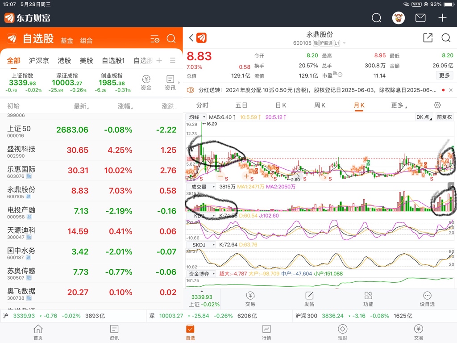Viewport: 457px width, 343px height.
Task: Expand the 资金博弈 indicator dropdown
Action: (201, 274)
